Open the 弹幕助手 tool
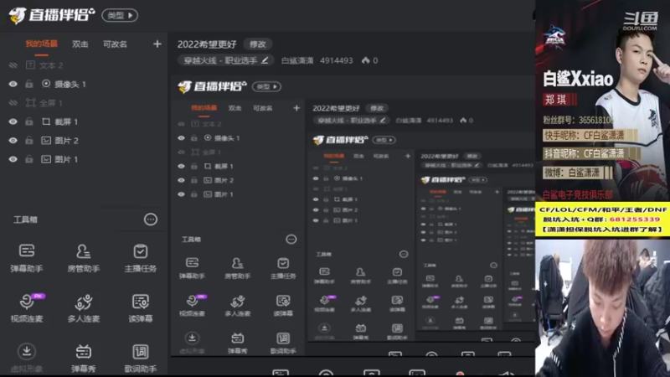This screenshot has width=670, height=377. pos(27,257)
